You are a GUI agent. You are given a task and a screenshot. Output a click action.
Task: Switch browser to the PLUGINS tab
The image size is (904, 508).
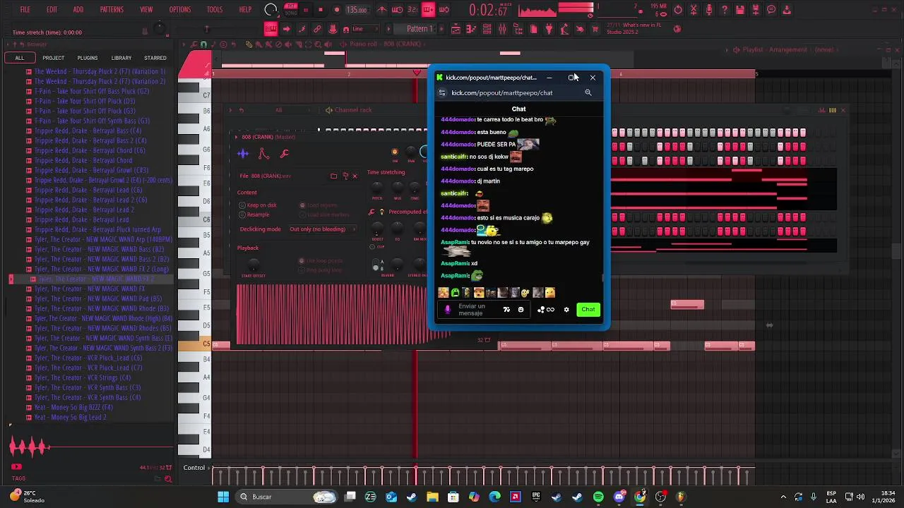coord(88,58)
